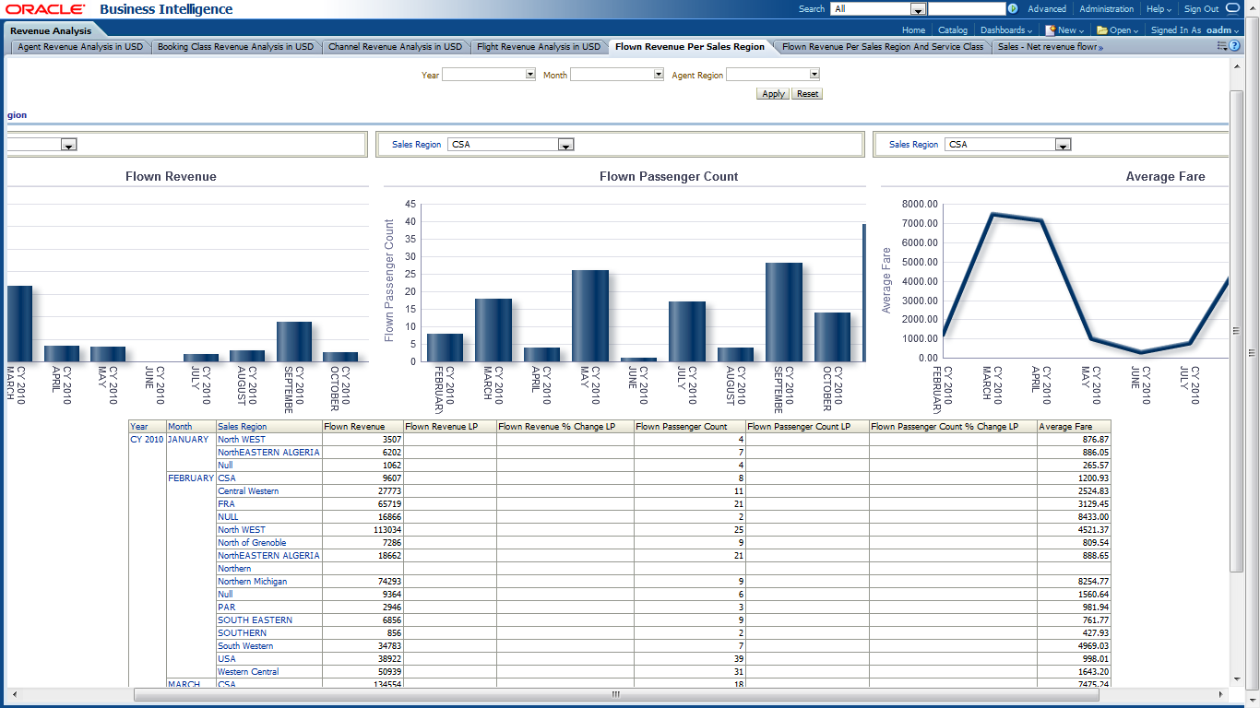Expand the Agent Region dropdown

coord(814,75)
